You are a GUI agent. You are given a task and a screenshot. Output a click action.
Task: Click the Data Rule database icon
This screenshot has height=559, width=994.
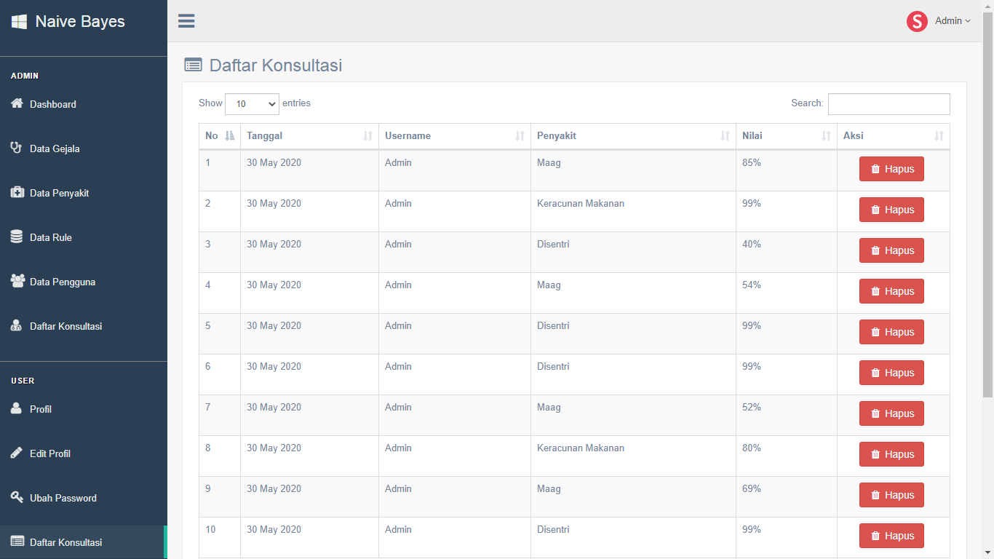(17, 237)
